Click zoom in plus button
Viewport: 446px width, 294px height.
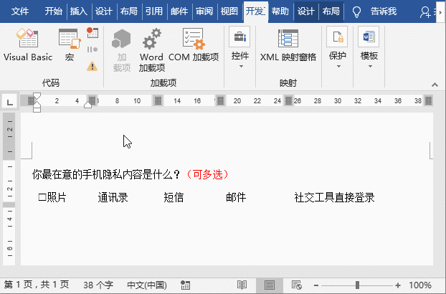click(x=398, y=285)
